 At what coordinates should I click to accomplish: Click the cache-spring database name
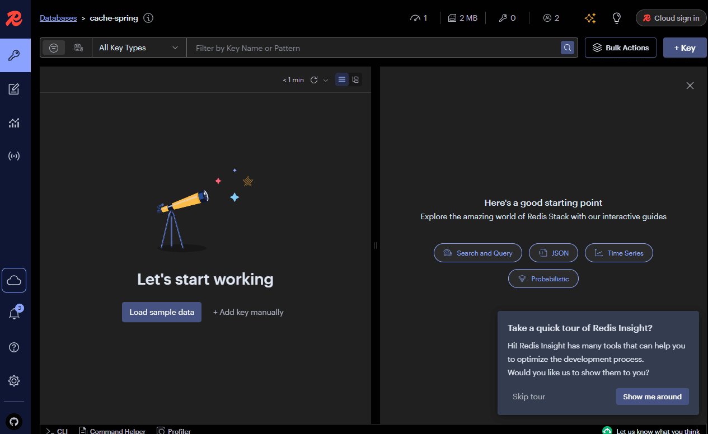114,18
